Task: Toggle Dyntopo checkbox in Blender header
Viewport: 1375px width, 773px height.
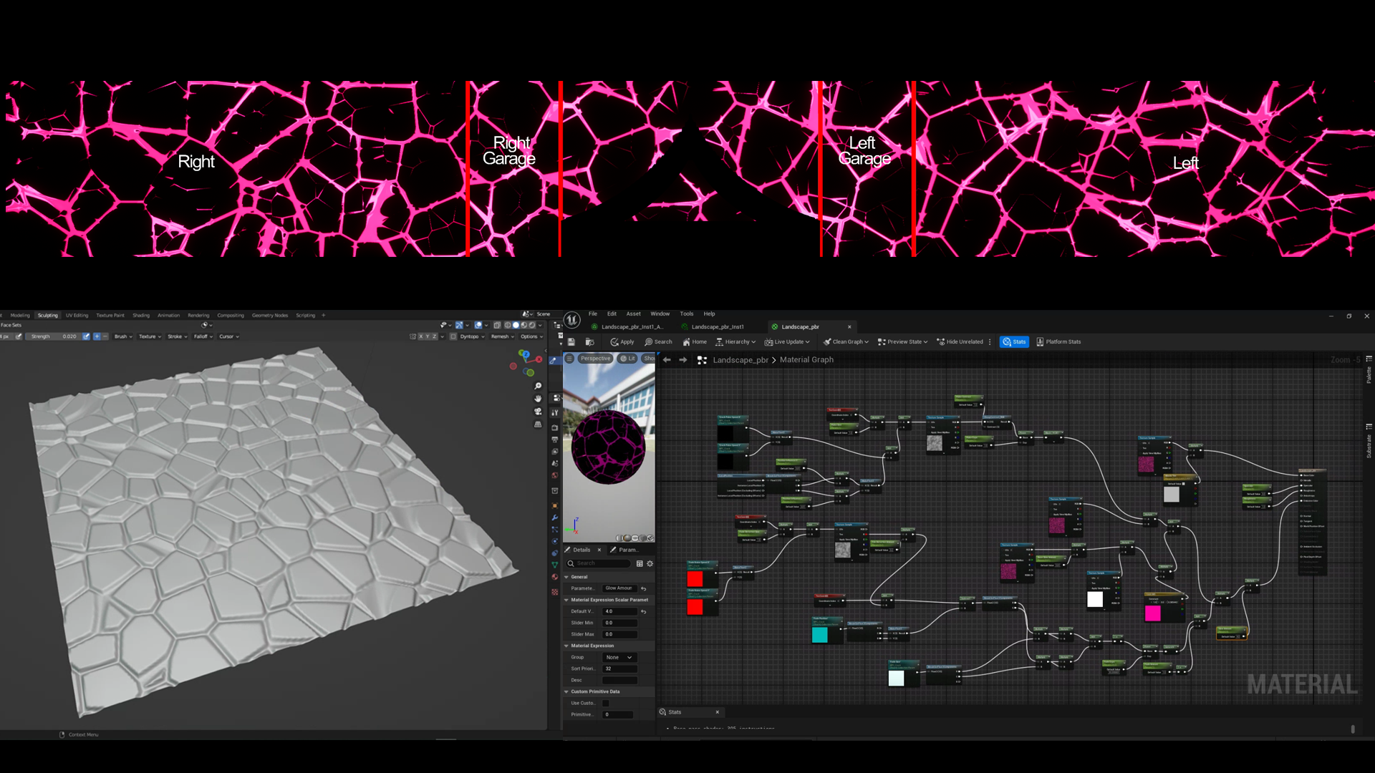Action: pos(453,336)
